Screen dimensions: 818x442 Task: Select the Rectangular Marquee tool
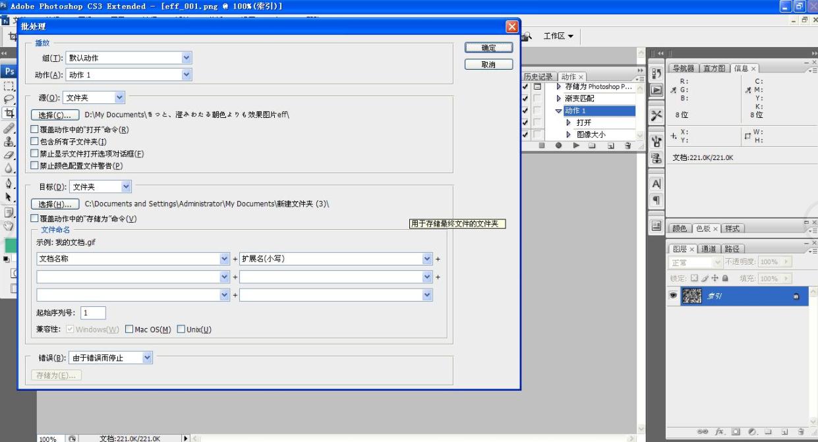tap(9, 85)
